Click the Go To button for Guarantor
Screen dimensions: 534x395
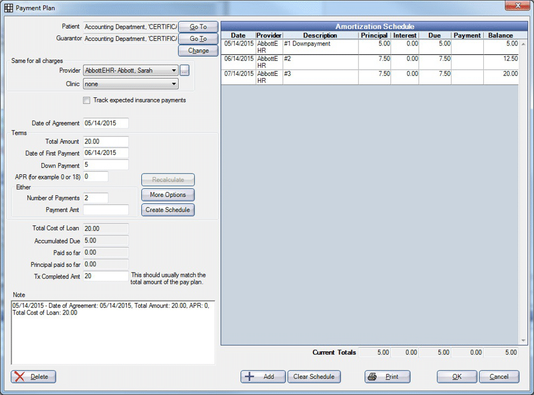198,38
